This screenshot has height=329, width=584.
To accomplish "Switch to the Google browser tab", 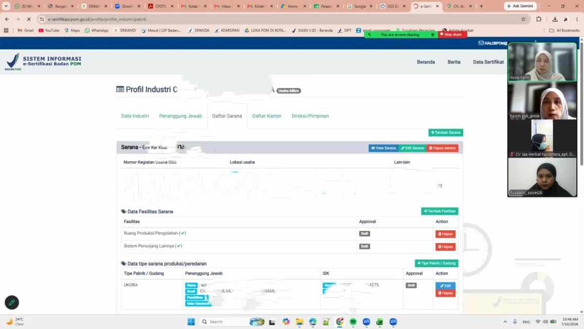I will coord(359,6).
